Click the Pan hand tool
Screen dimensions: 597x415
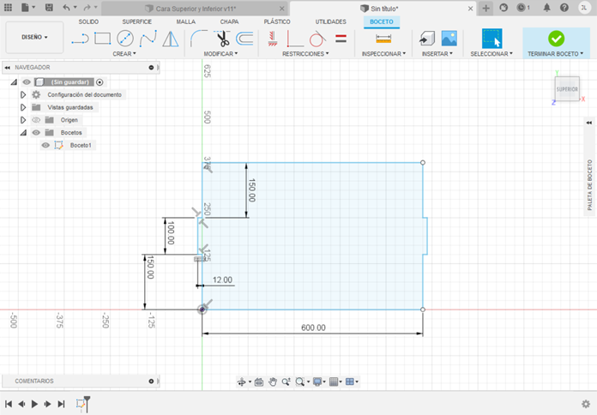coord(272,382)
